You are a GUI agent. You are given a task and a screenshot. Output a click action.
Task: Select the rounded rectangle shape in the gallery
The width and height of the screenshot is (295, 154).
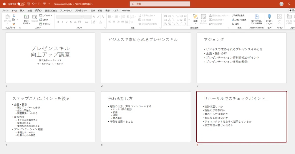pyautogui.click(x=165, y=20)
